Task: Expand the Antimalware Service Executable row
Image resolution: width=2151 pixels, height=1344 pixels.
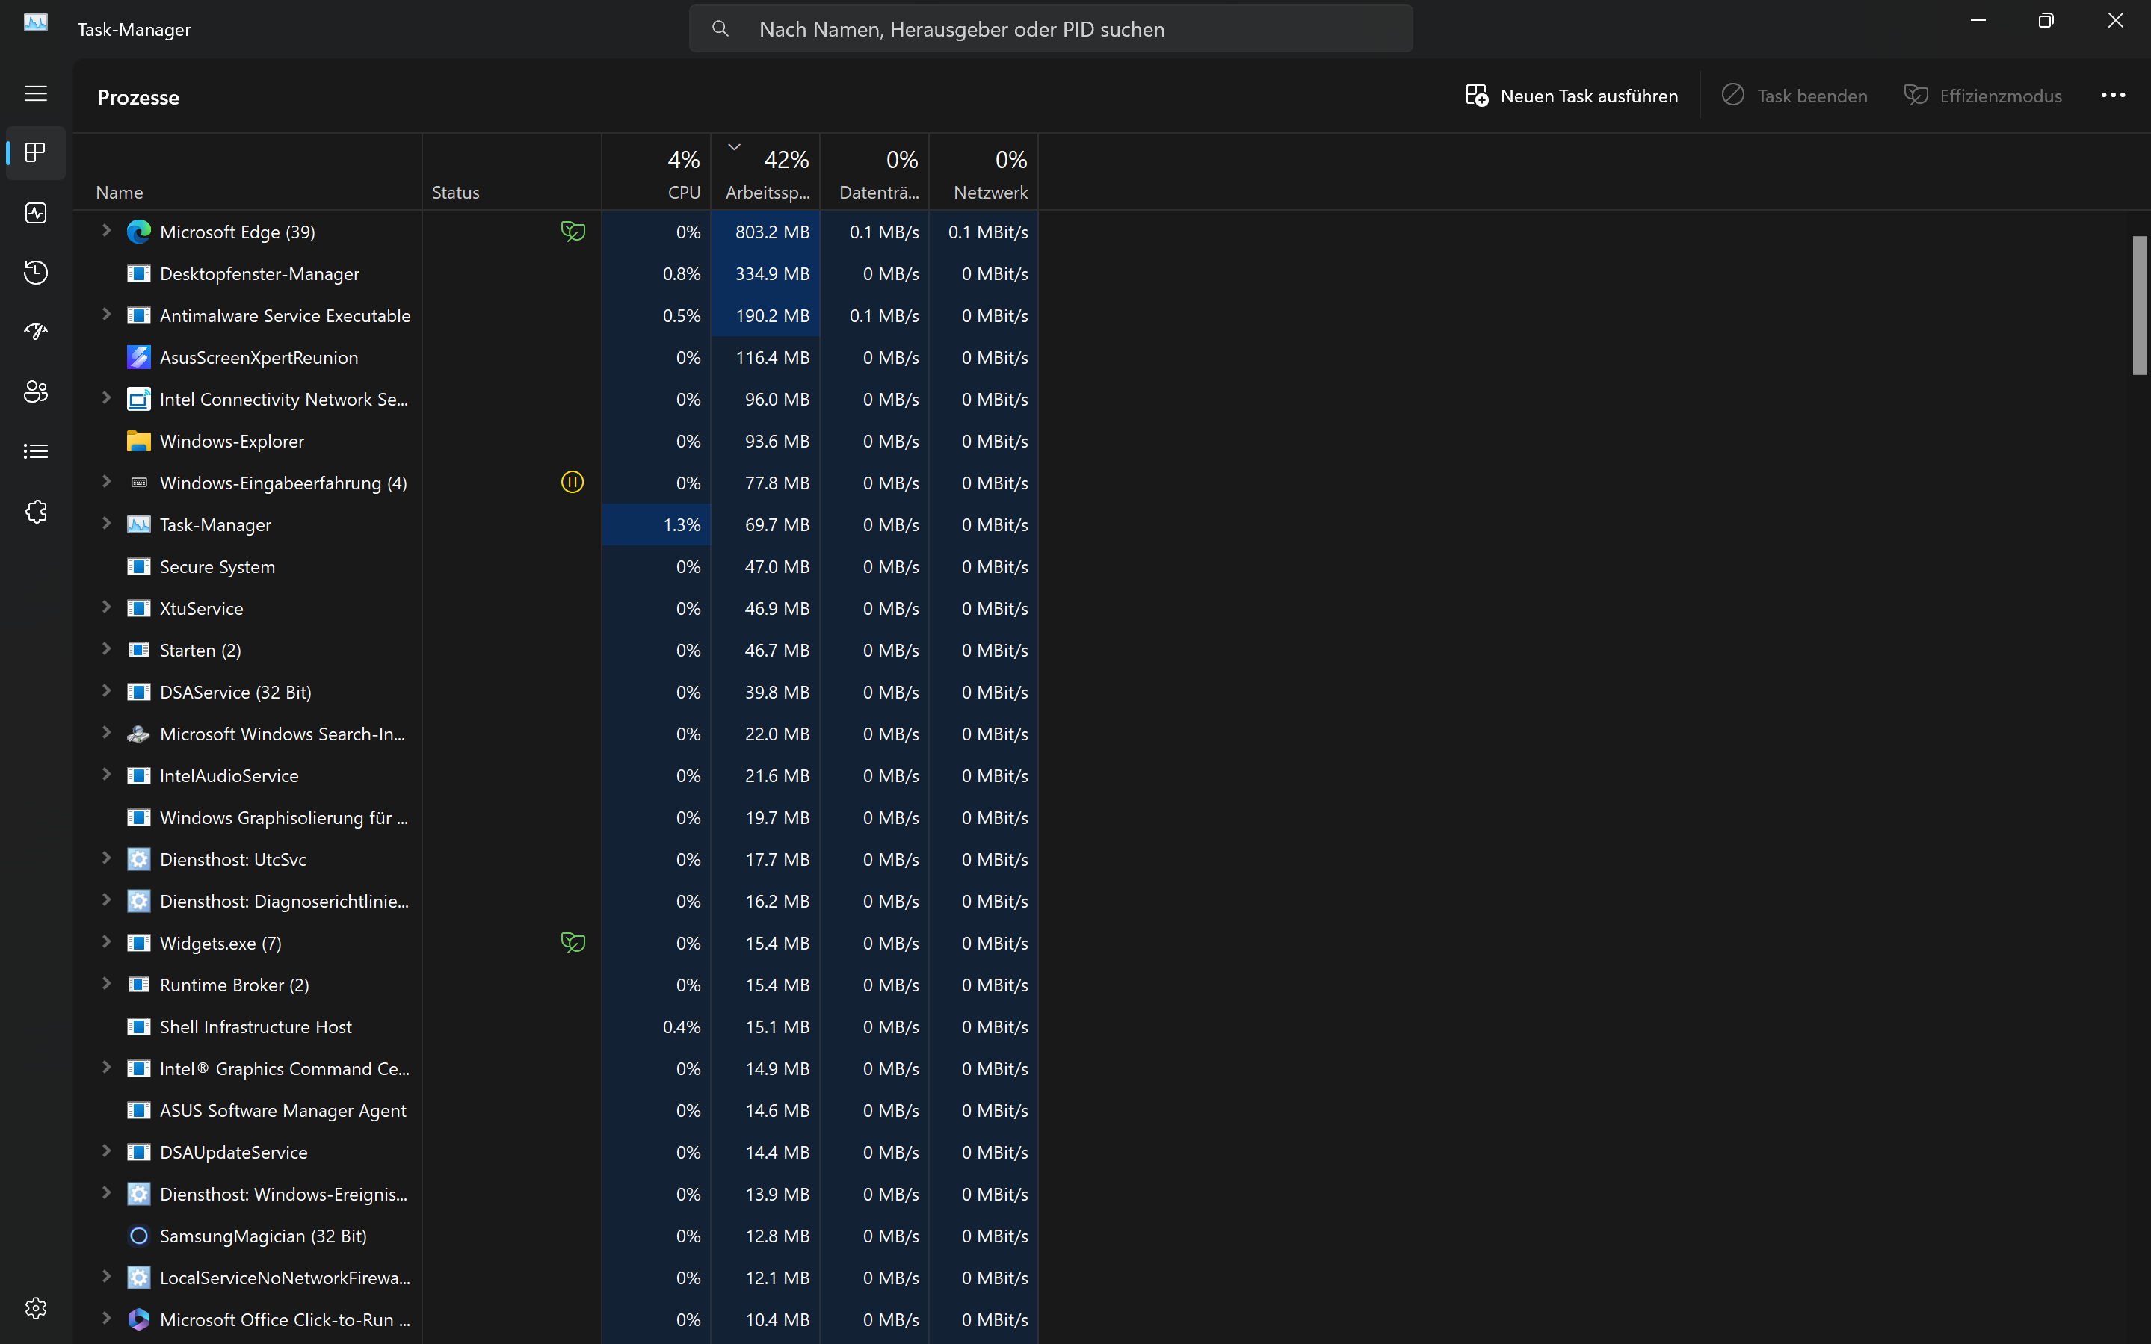Action: tap(106, 315)
